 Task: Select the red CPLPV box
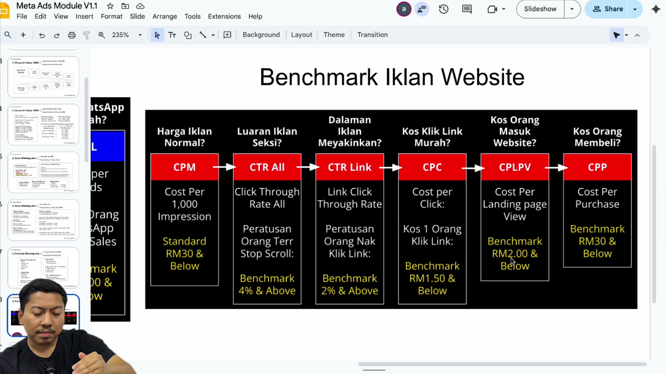515,167
